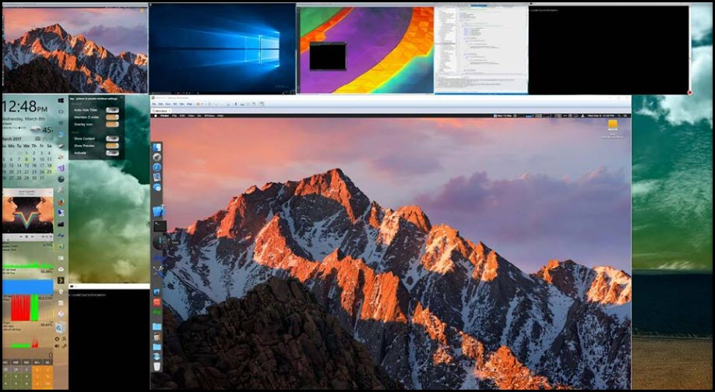Open Terminal icon in the macOS dock

pyautogui.click(x=160, y=225)
